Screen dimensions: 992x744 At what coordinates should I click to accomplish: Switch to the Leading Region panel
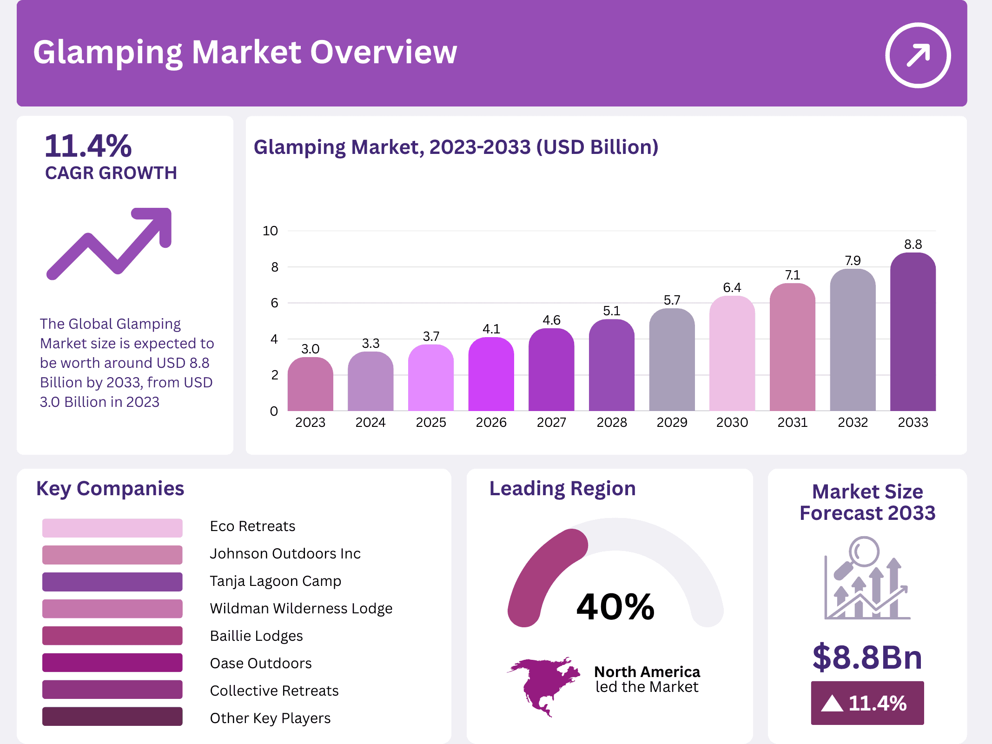tap(562, 488)
